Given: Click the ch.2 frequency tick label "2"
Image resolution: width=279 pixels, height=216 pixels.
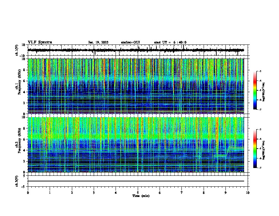Looking at the screenshot, I should (x=25, y=161).
